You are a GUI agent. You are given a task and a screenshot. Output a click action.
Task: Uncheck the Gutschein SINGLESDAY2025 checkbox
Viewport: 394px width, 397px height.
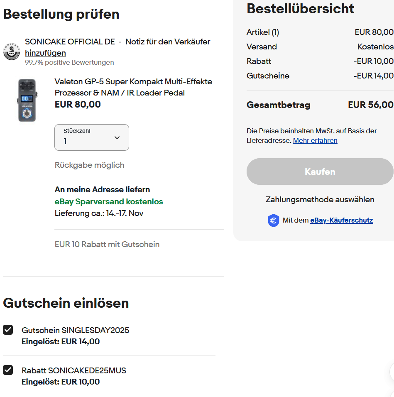coord(8,330)
